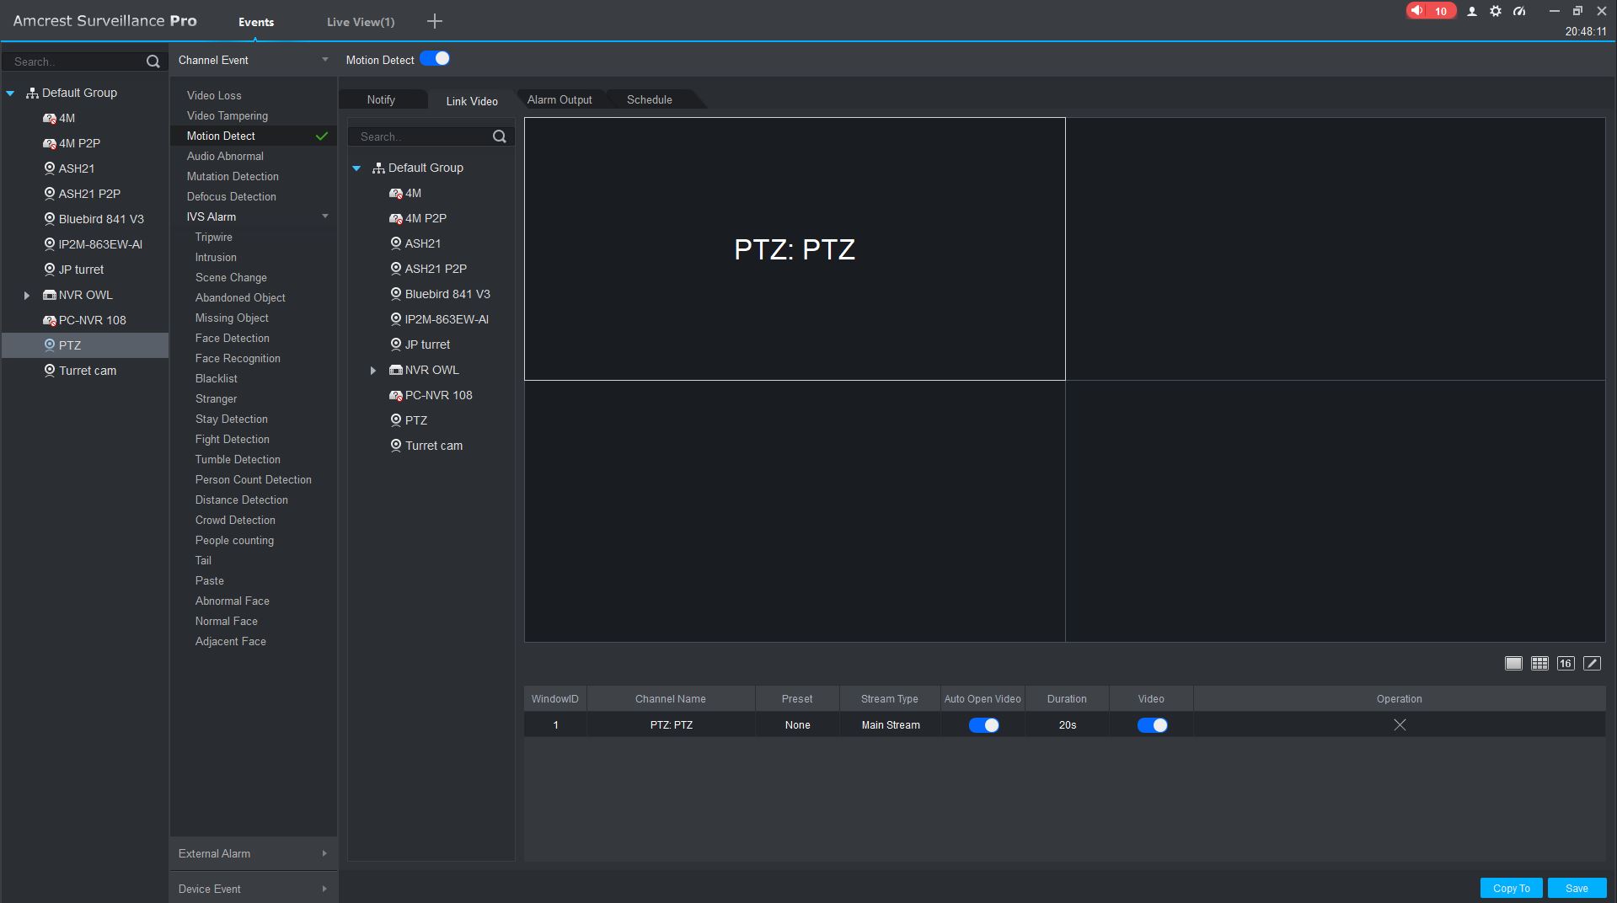Switch to multi-window grid layout icon
The width and height of the screenshot is (1617, 903).
(1539, 664)
